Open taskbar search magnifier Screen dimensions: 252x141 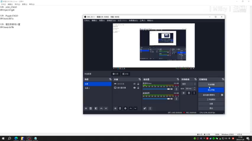click(x=9, y=138)
